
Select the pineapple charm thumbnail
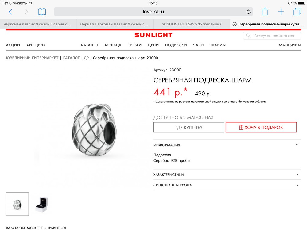point(17,204)
